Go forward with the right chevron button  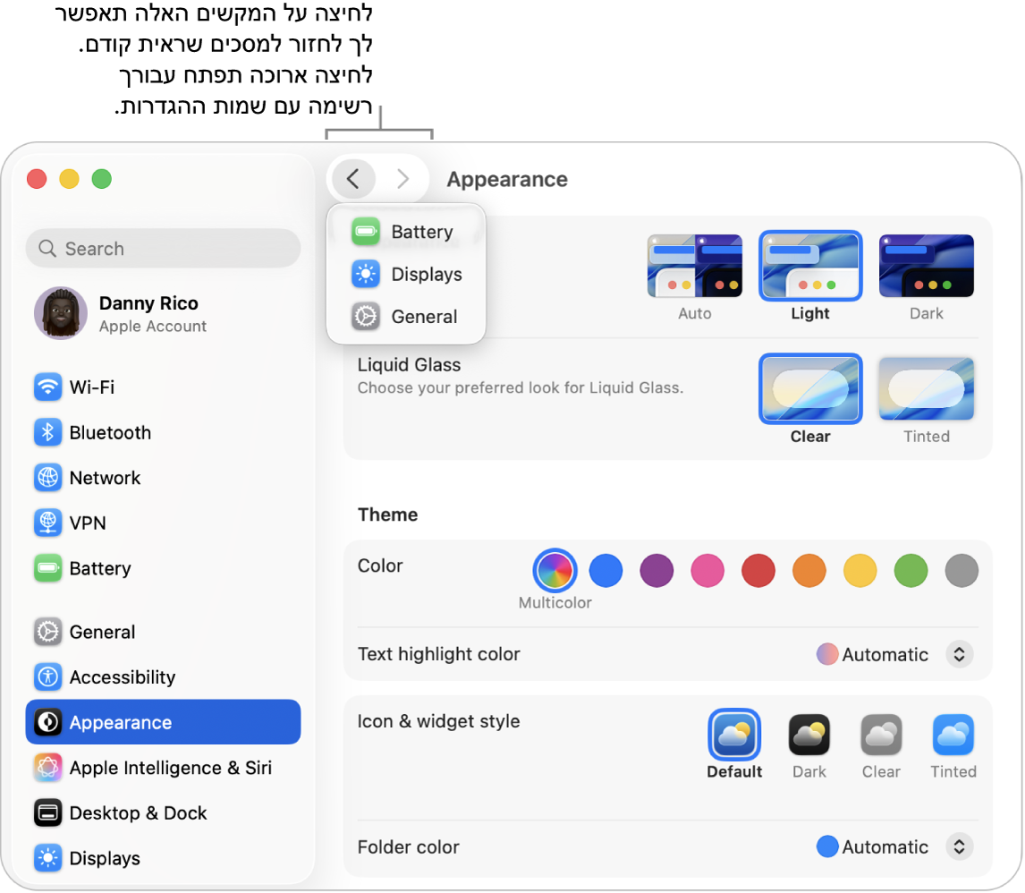402,178
